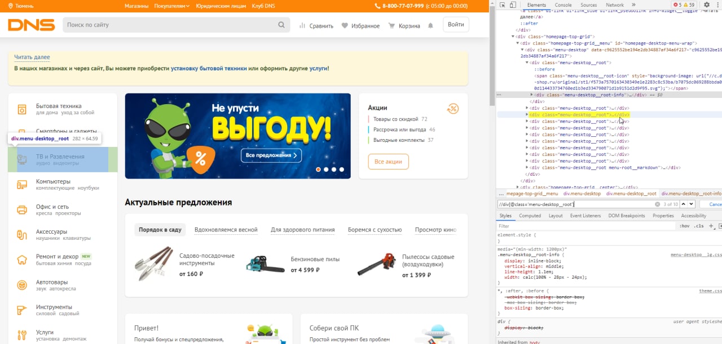The height and width of the screenshot is (344, 722).
Task: Click the errors and warnings counter
Action: 683,5
